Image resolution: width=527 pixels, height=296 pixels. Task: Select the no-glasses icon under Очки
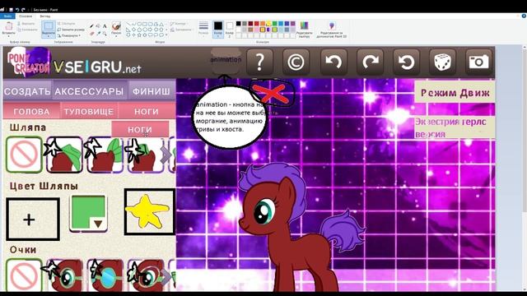(x=24, y=275)
